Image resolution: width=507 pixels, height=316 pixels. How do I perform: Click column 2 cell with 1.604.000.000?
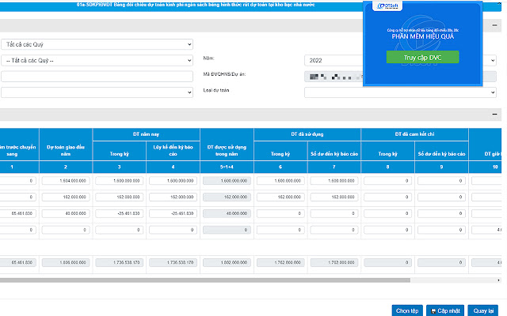(66, 181)
